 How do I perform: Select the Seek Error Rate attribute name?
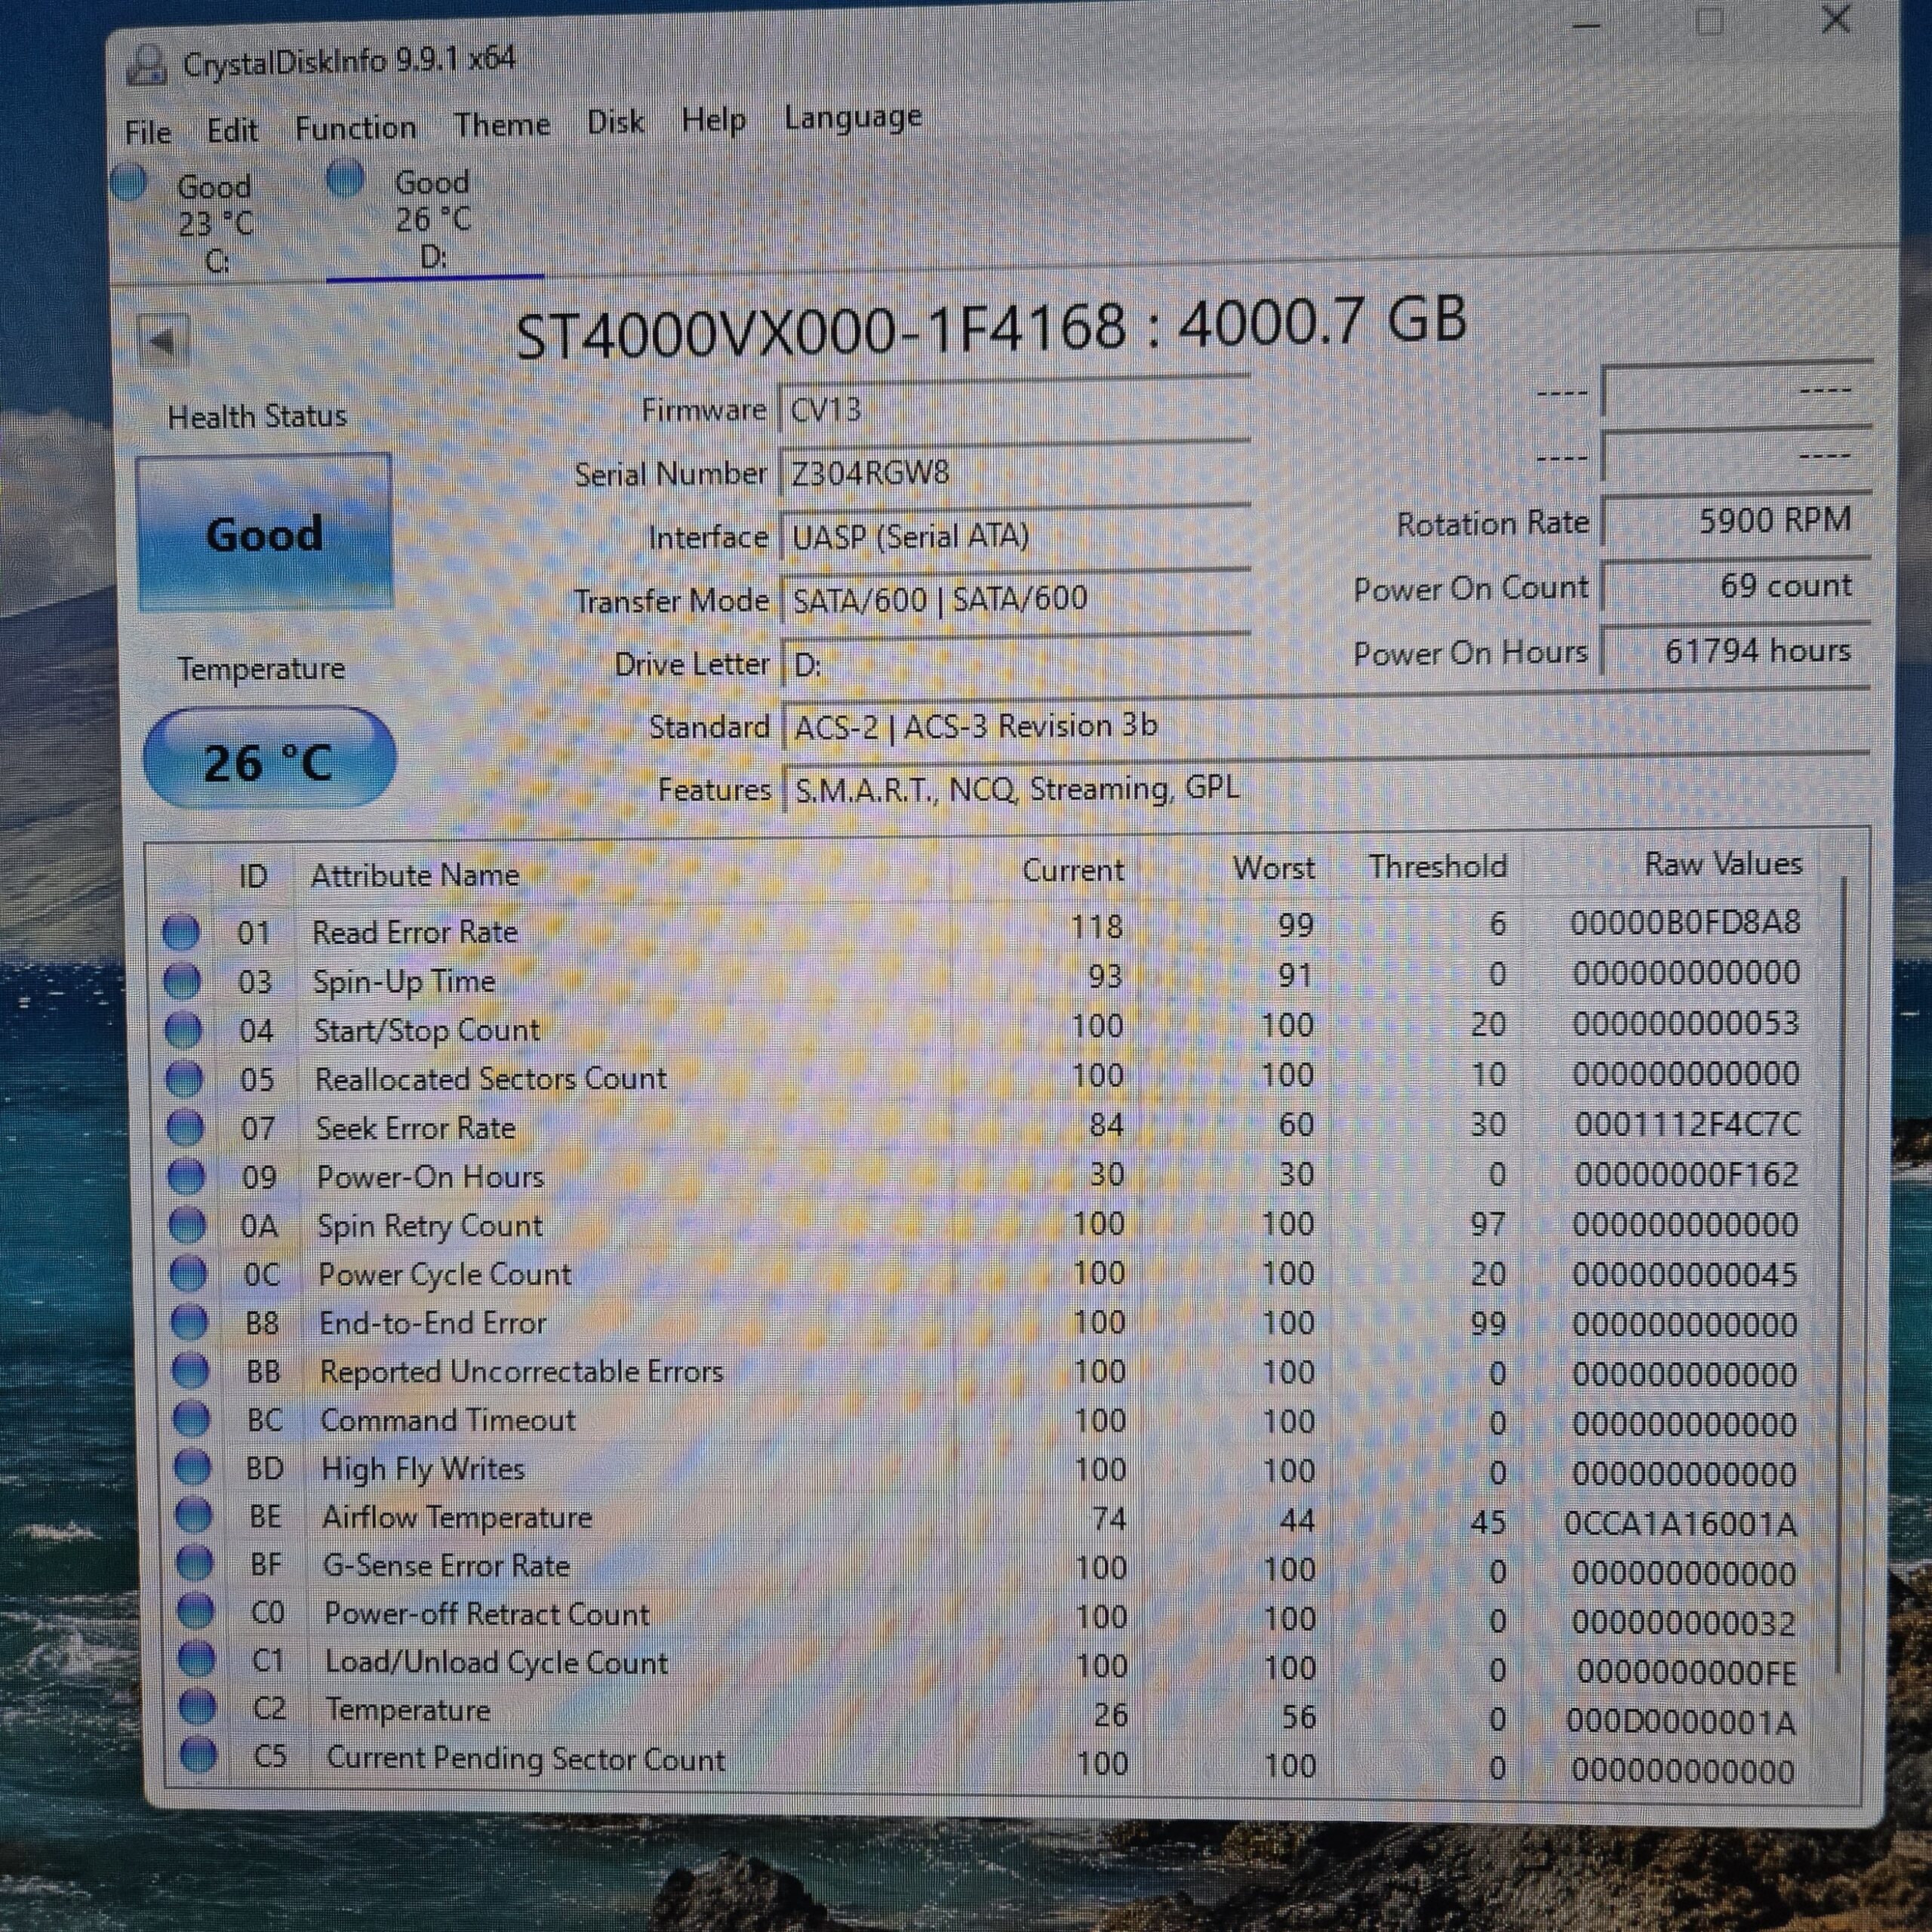pos(416,1128)
